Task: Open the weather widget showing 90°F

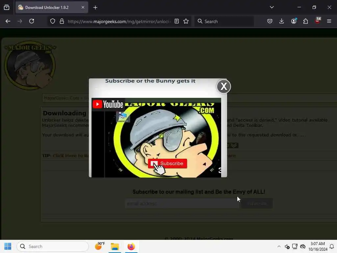Action: tap(100, 246)
